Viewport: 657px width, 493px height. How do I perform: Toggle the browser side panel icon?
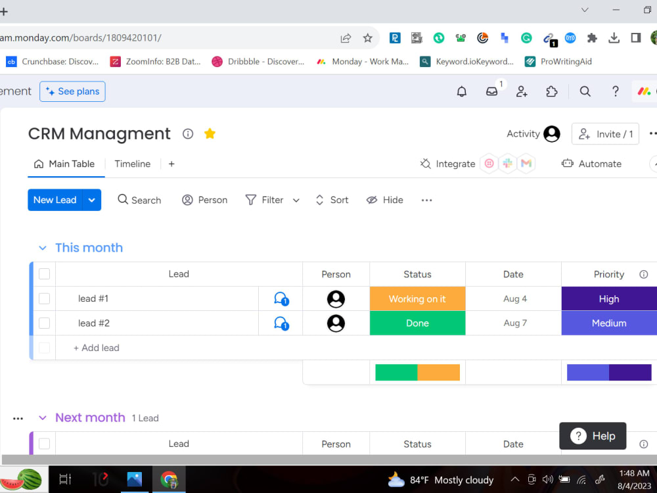635,38
